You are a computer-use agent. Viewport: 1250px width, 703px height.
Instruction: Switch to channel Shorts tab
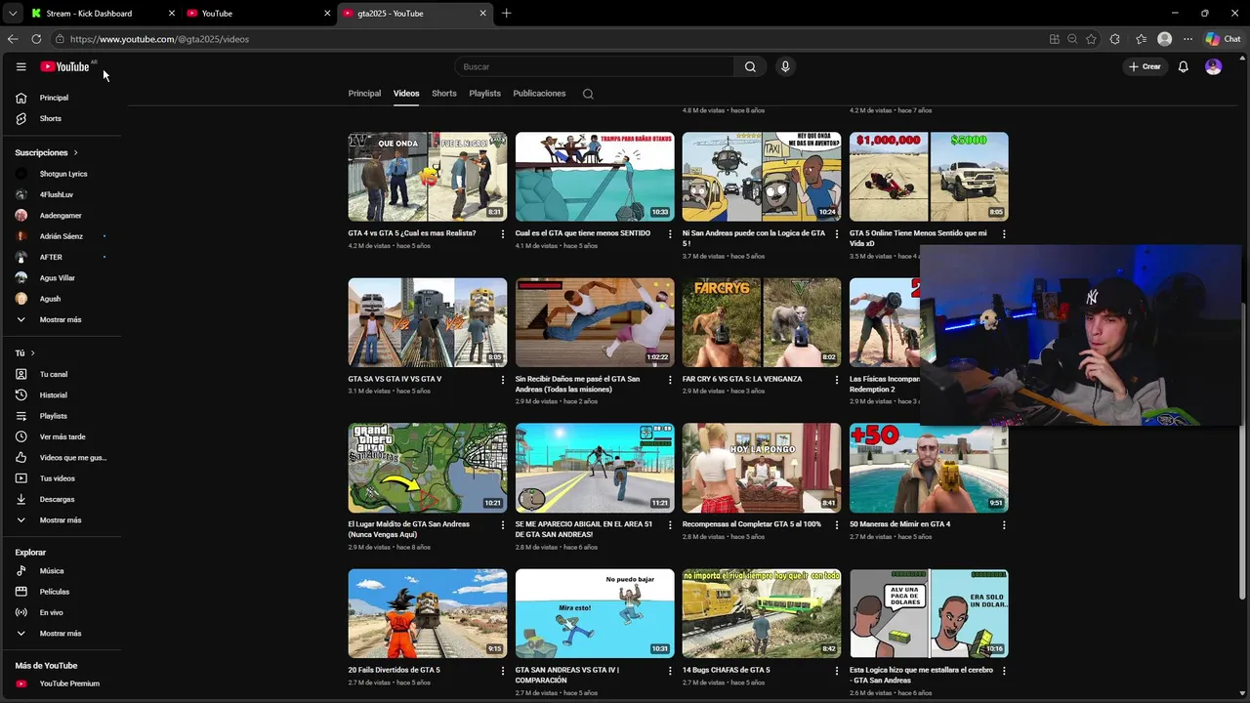click(x=444, y=94)
